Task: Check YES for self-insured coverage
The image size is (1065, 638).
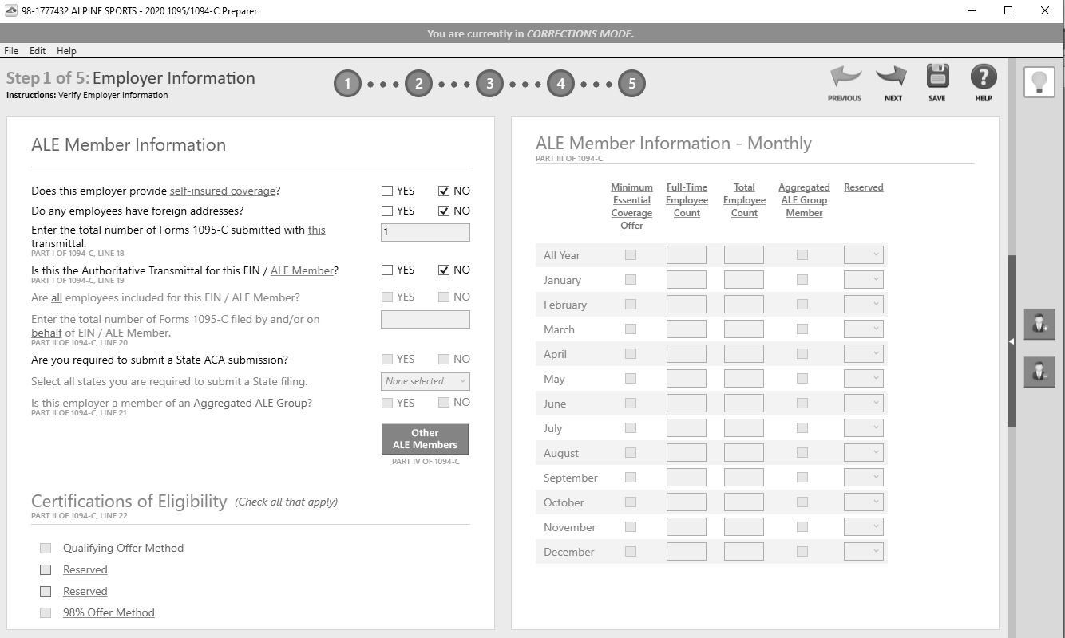Action: (387, 191)
